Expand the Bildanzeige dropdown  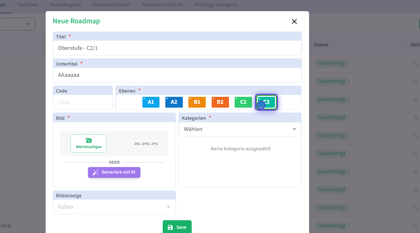[114, 207]
